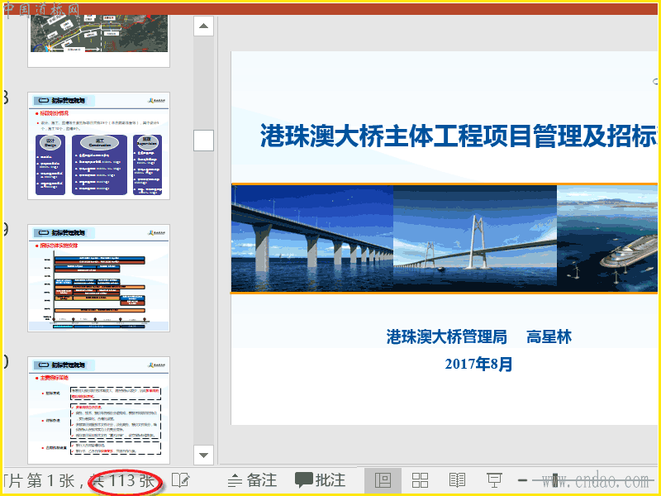Click the date text 2017年8月
The image size is (661, 496).
click(x=478, y=364)
